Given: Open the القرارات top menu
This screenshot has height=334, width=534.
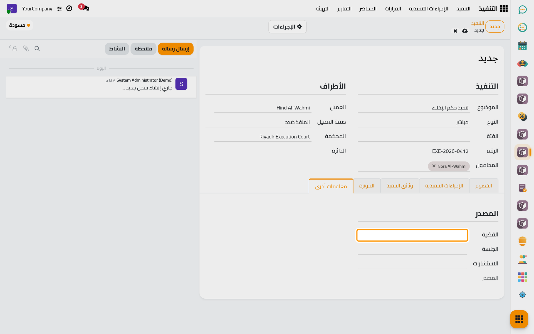Looking at the screenshot, I should point(393,9).
